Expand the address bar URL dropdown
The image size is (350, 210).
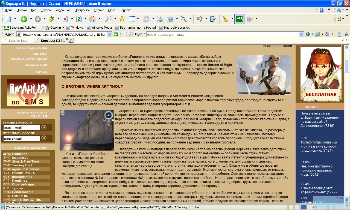109,34
